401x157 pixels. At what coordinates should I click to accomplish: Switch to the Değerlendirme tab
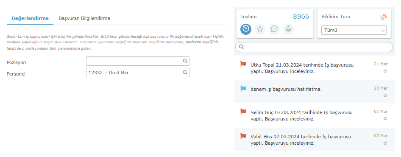click(30, 18)
